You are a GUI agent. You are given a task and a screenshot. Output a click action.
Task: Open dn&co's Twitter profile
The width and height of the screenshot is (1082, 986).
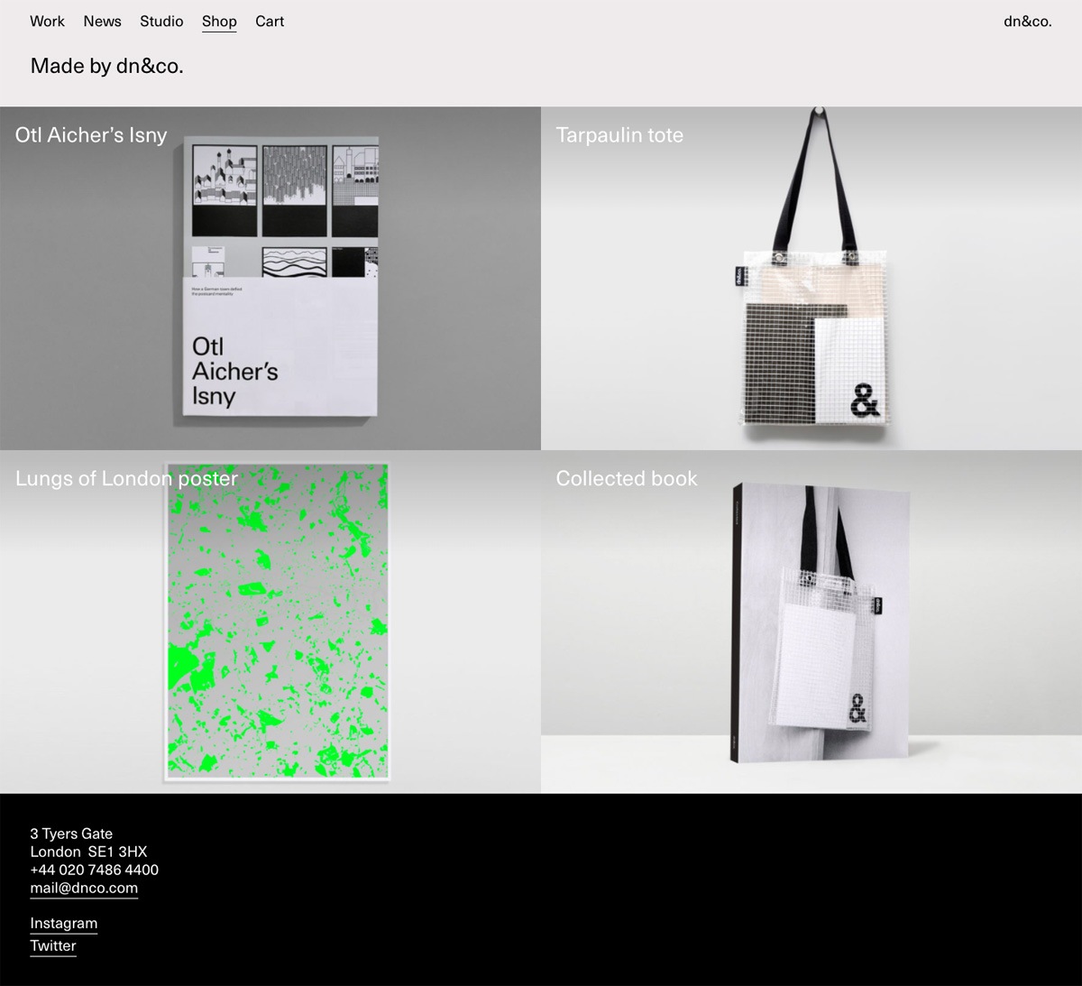[x=52, y=945]
